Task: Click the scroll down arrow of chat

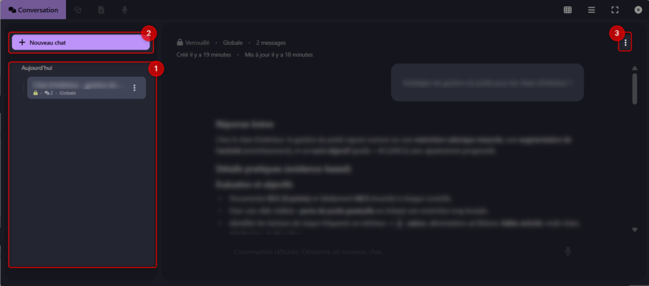Action: point(635,230)
